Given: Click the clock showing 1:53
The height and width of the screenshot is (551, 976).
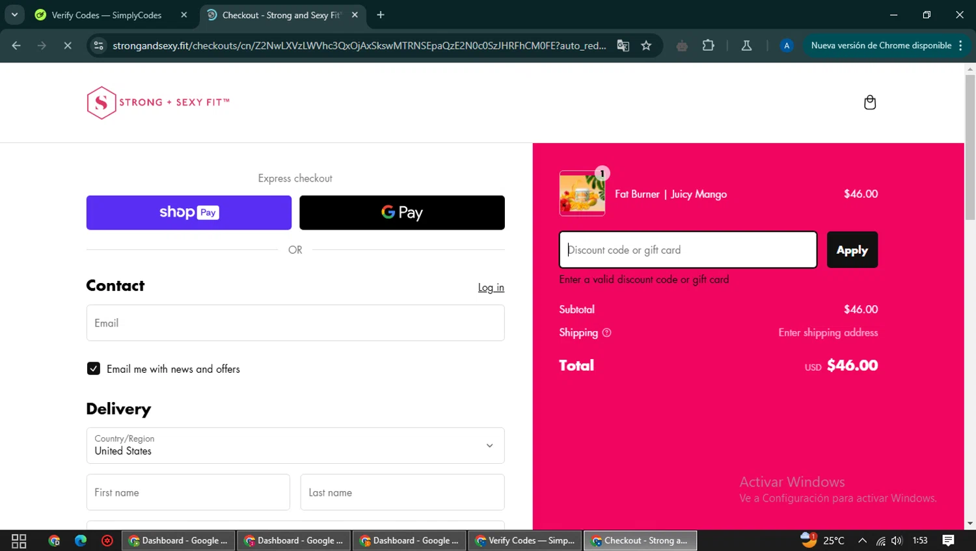Looking at the screenshot, I should pos(920,541).
